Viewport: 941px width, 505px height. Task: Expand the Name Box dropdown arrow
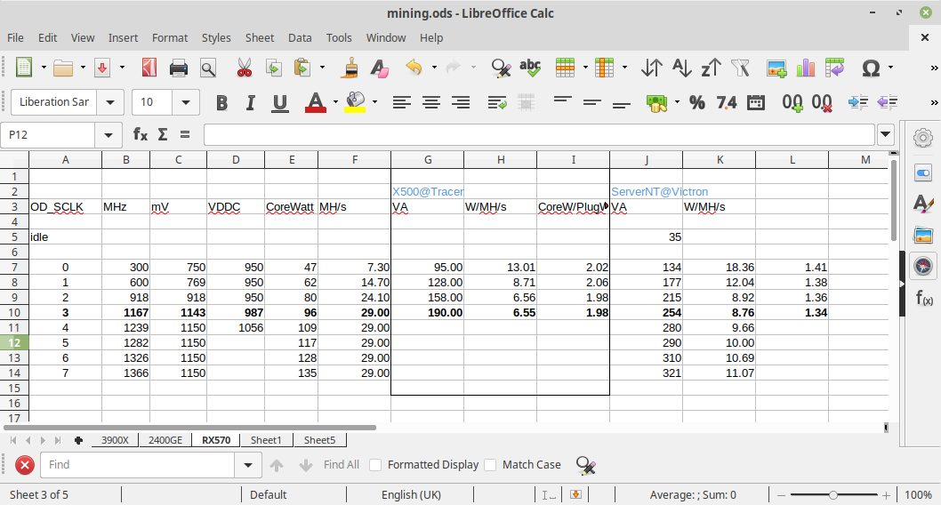109,134
